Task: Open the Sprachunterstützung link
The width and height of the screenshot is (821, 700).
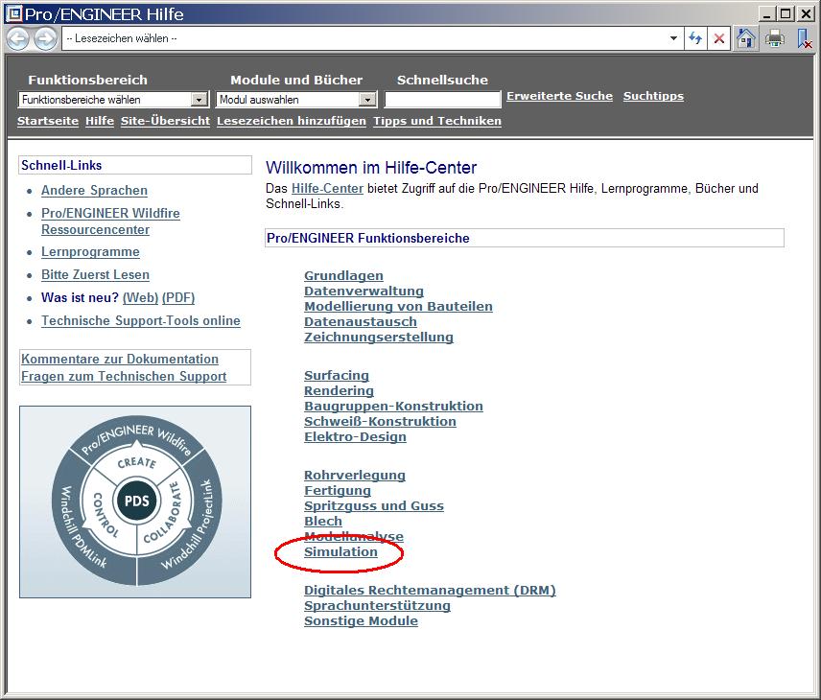Action: (377, 606)
